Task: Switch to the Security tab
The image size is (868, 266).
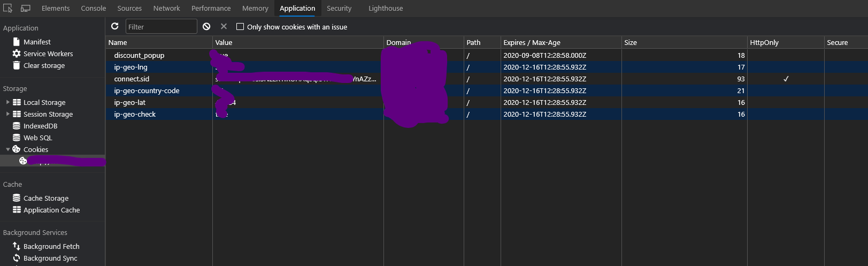Action: point(339,8)
